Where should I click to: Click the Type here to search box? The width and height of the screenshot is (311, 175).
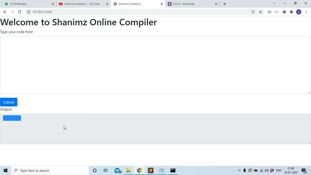(x=50, y=171)
